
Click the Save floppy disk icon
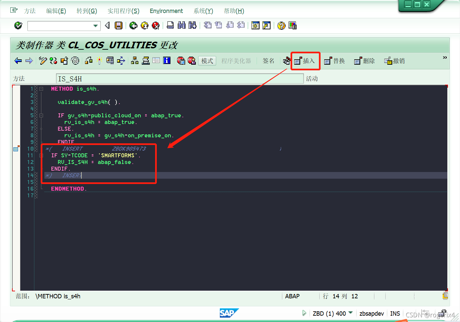pos(118,25)
